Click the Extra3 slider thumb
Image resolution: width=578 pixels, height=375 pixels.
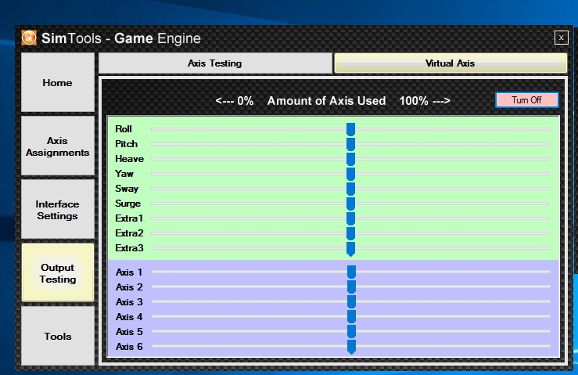[x=350, y=249]
